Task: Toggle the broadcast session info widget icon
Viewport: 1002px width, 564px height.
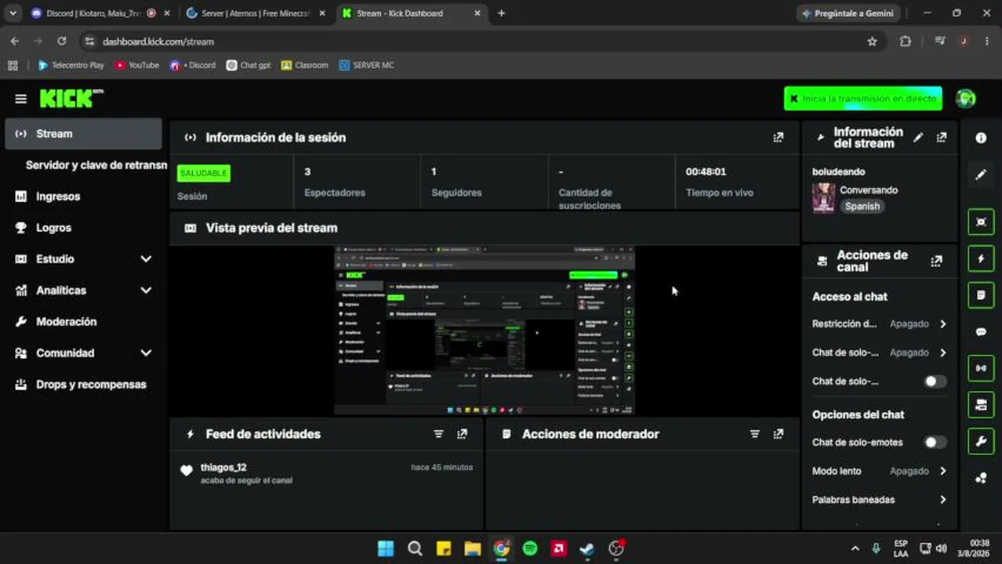Action: point(981,368)
